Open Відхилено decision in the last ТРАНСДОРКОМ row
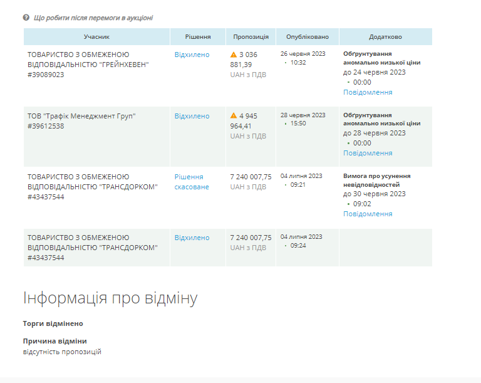 (x=192, y=238)
